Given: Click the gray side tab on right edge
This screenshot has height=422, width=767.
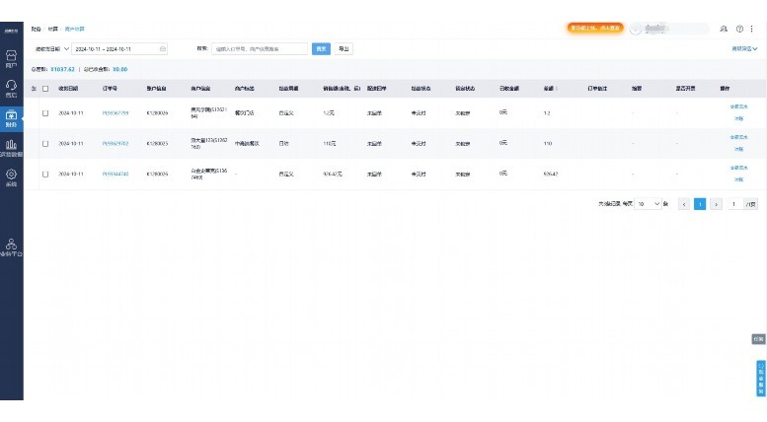Looking at the screenshot, I should 758,339.
